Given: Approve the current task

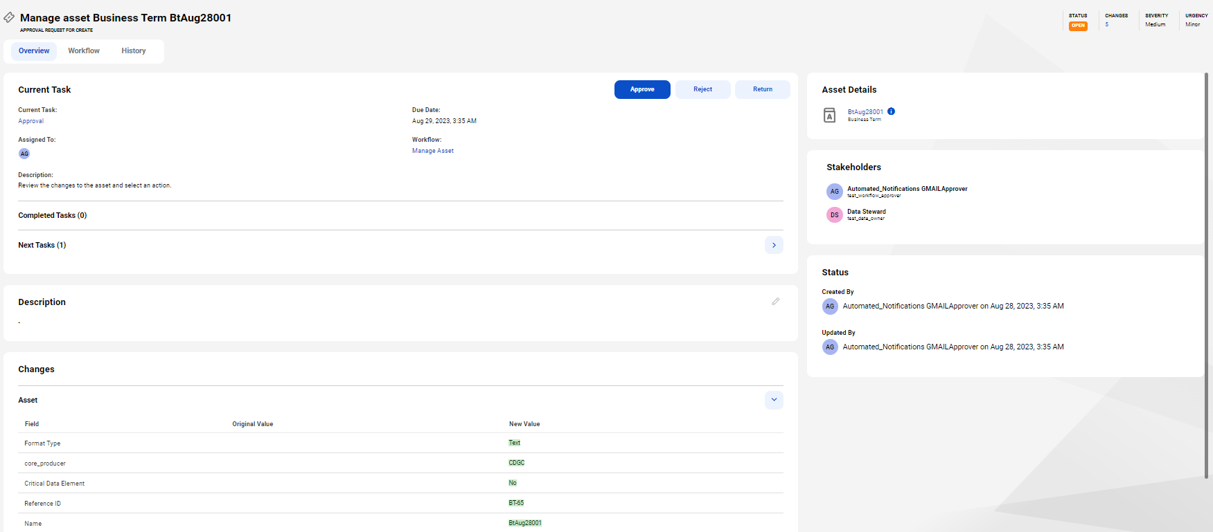Looking at the screenshot, I should [642, 89].
